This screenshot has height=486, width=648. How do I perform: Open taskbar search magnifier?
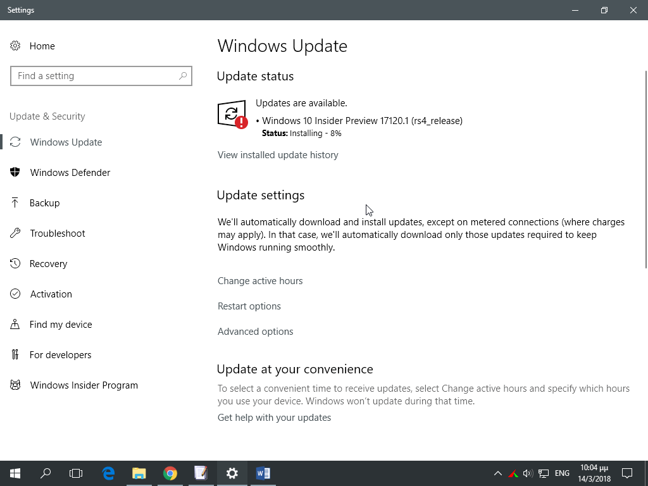pos(46,473)
